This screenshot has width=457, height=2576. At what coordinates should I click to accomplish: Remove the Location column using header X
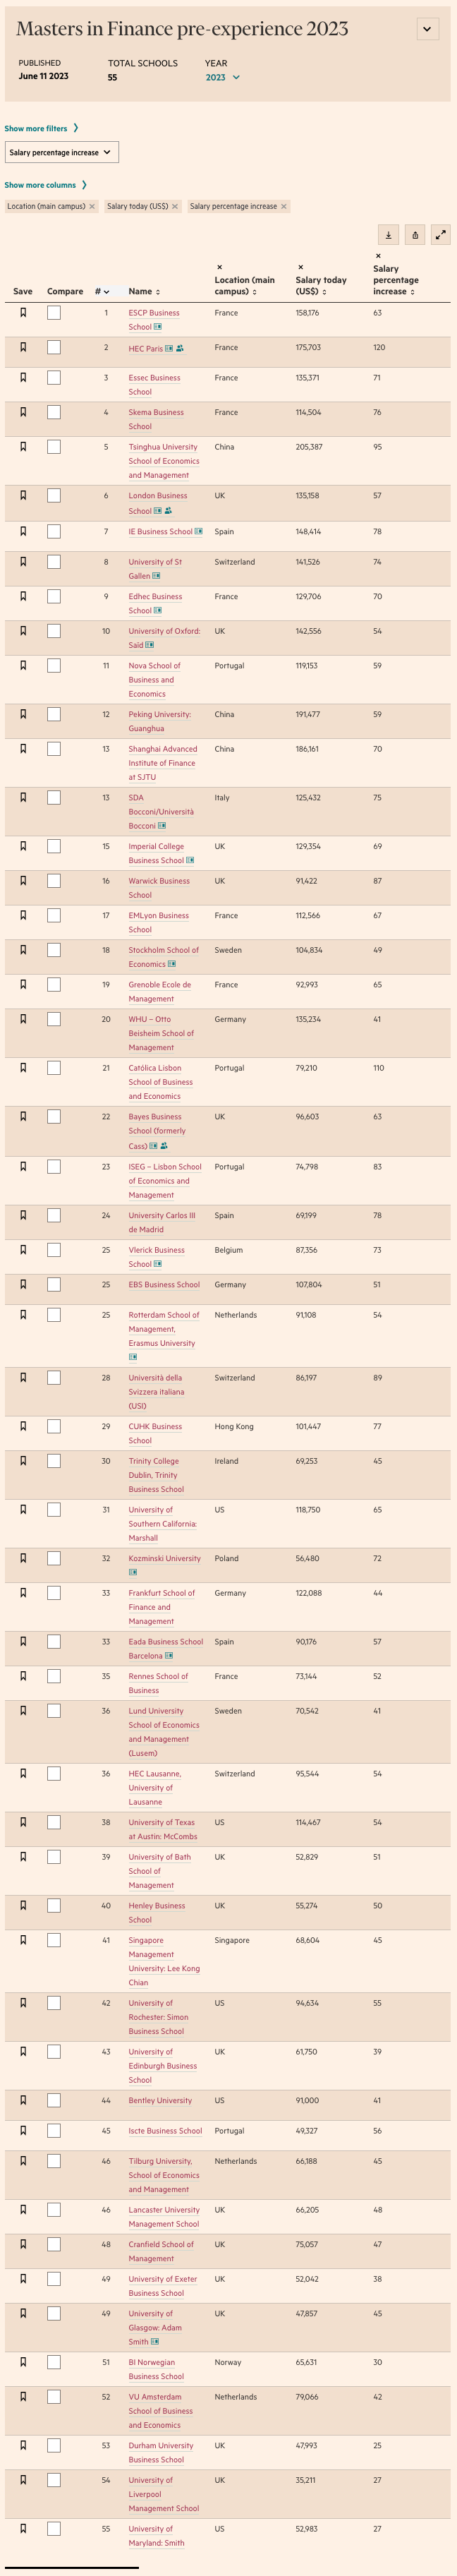[x=219, y=267]
